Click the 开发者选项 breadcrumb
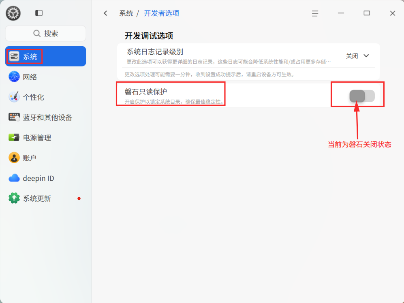Screen dimensions: 404x303 tap(161, 13)
